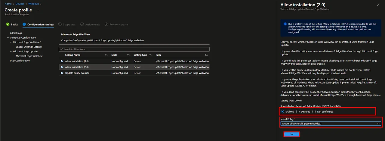The height and width of the screenshot is (141, 385).
Task: Click the document icon for Allow installation (2.0)
Action: point(62,67)
